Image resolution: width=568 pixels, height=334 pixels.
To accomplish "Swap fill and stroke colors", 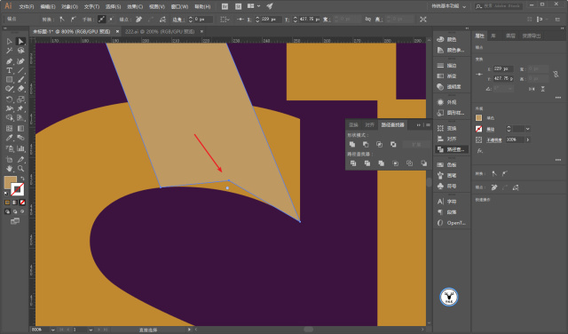I will coord(22,178).
